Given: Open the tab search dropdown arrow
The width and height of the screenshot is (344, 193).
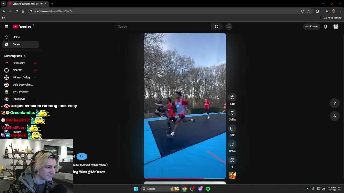Looking at the screenshot, I should click(x=3, y=4).
